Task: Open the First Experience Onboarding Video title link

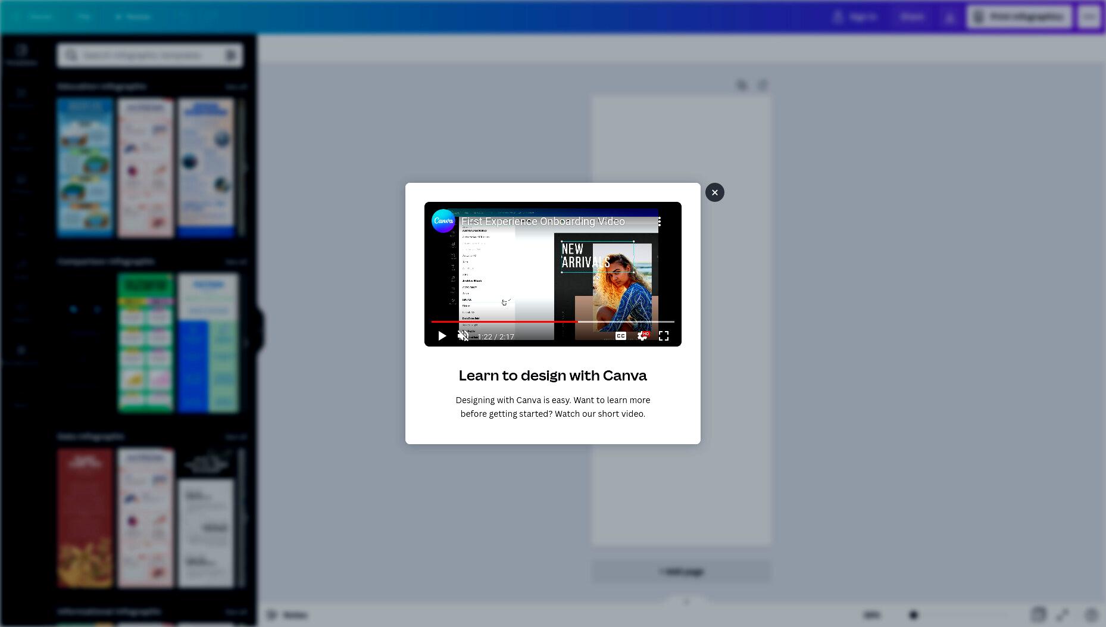Action: point(543,222)
